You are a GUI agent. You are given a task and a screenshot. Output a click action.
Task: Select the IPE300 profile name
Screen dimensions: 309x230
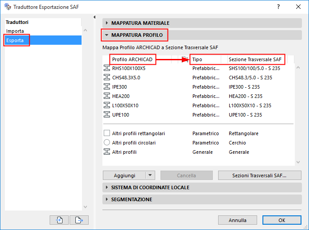(119, 87)
